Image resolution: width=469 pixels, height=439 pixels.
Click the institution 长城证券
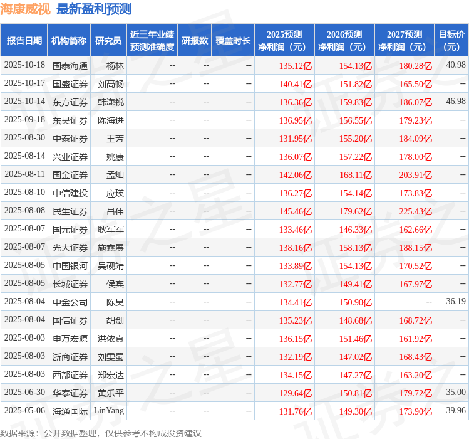70,284
